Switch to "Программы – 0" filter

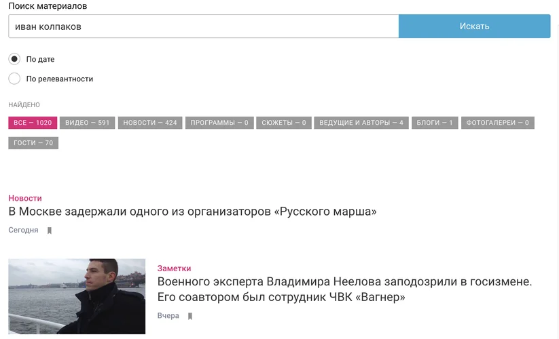pyautogui.click(x=219, y=123)
